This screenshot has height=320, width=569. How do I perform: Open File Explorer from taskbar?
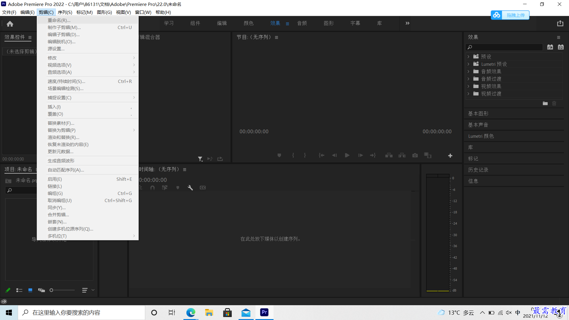(209, 313)
